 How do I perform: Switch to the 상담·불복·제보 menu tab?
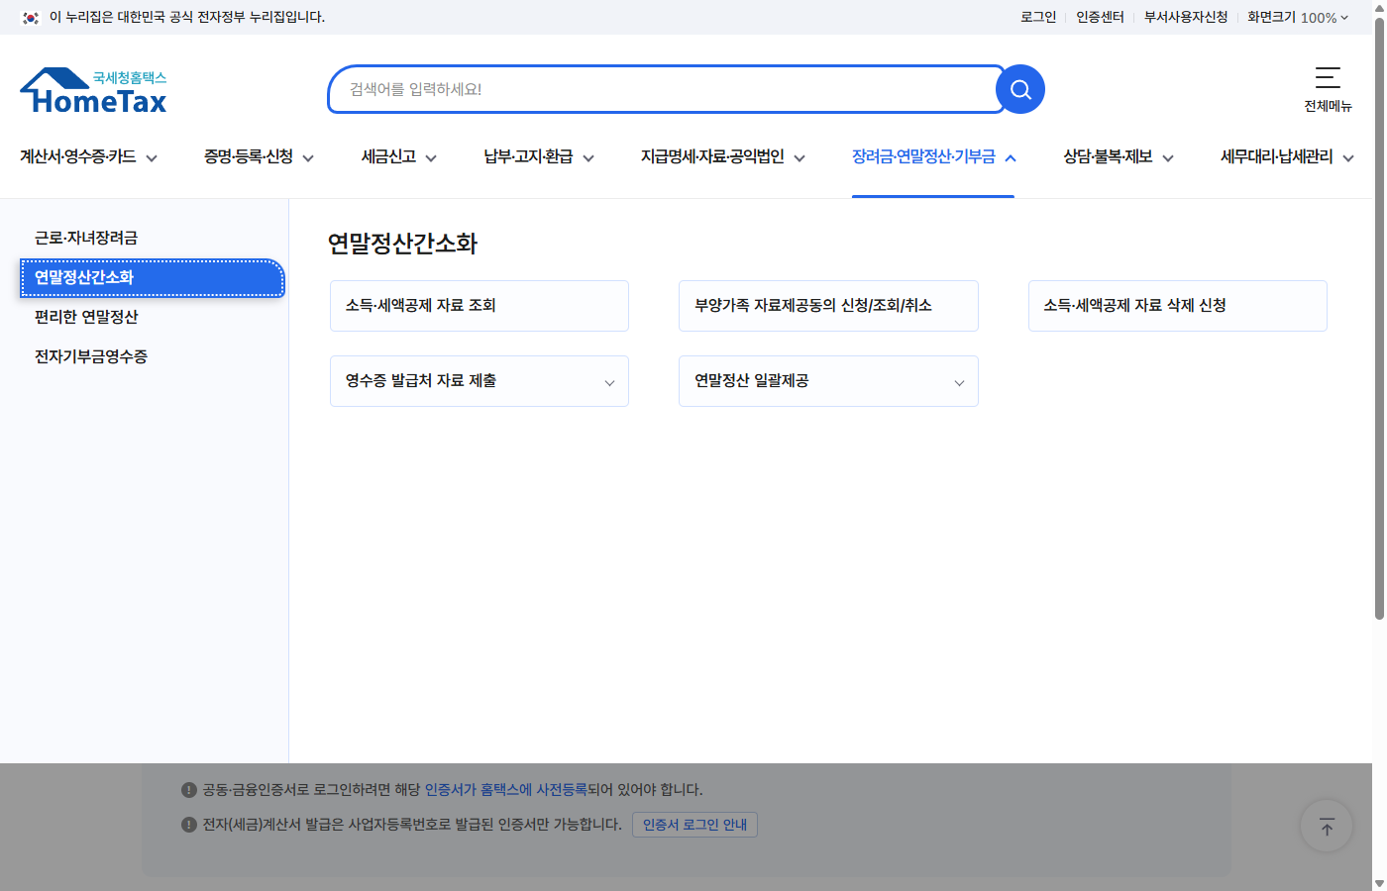click(x=1109, y=157)
